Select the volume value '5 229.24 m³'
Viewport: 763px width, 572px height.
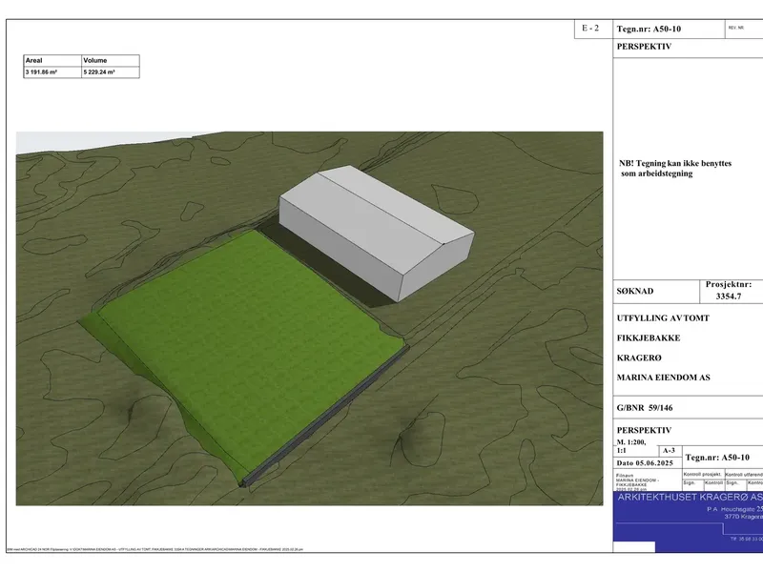[x=99, y=72]
